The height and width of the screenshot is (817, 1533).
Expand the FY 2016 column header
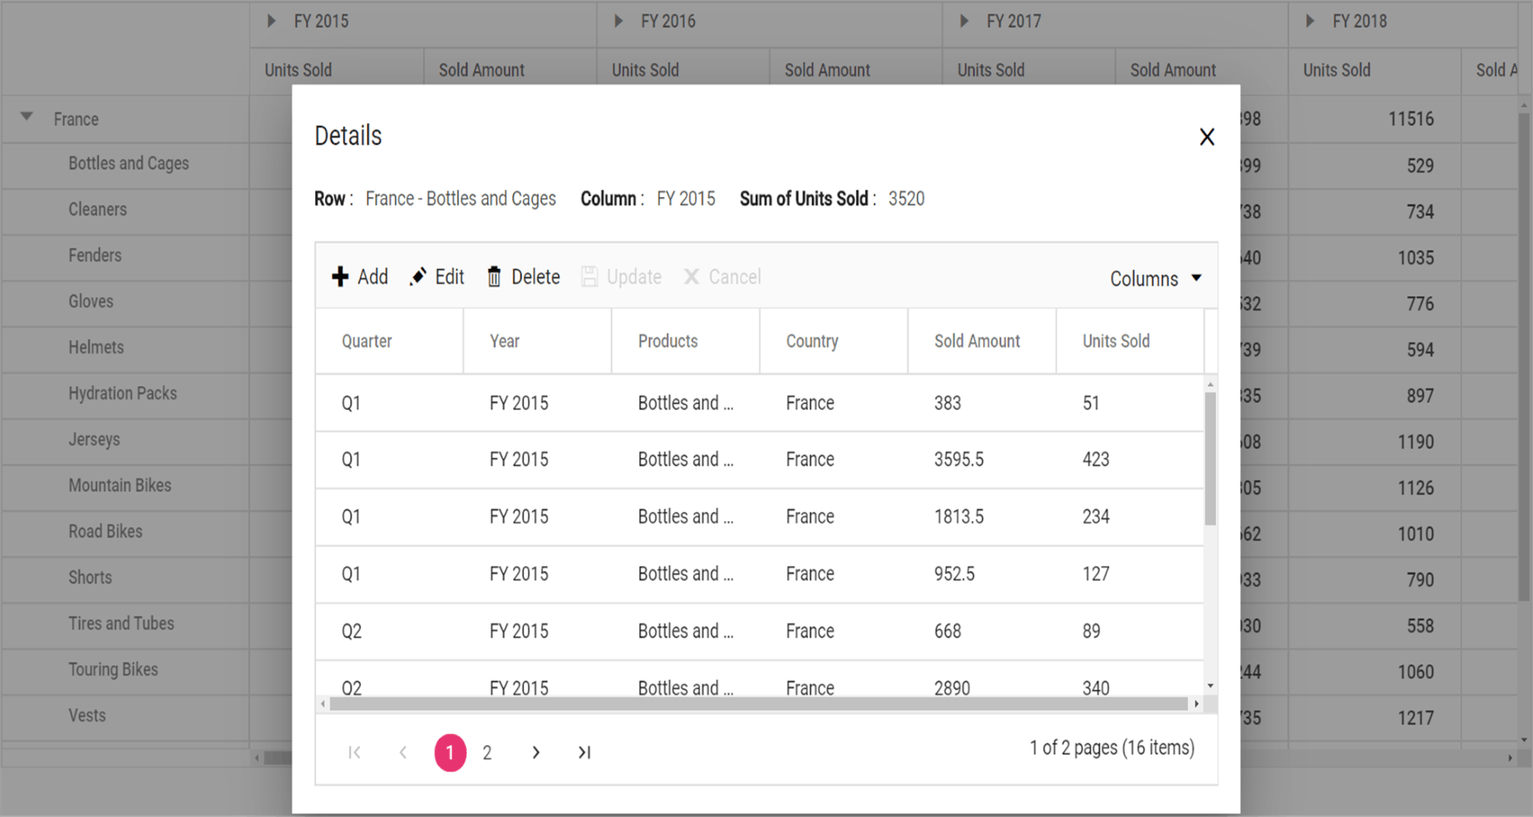(x=618, y=21)
